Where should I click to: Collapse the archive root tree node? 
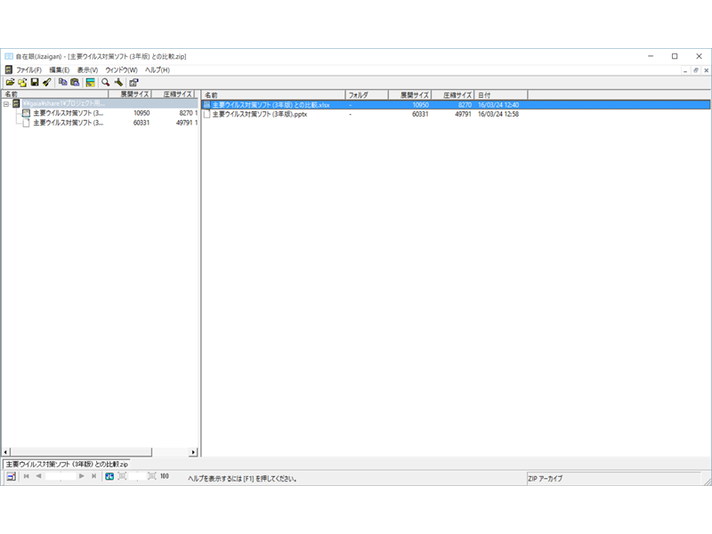[x=5, y=104]
